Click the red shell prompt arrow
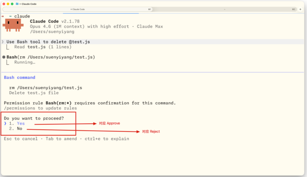307x177 pixels. coord(3,16)
